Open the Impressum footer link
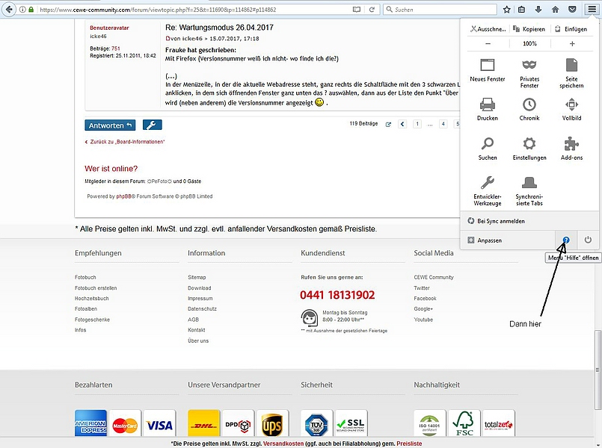 tap(200, 298)
